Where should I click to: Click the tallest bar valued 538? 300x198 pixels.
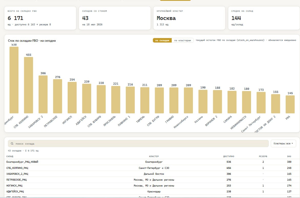[14, 80]
